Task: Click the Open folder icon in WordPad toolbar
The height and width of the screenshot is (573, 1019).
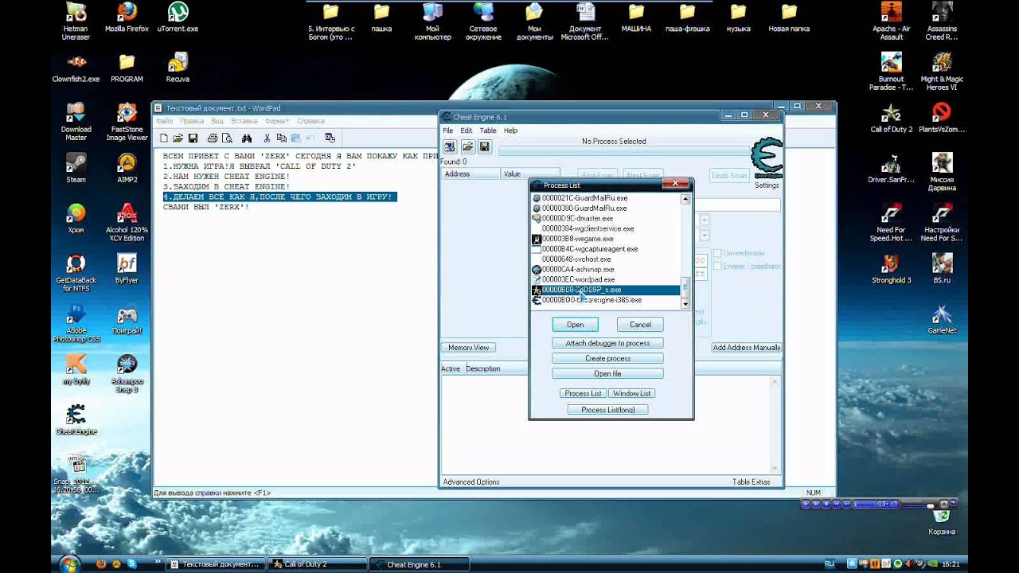Action: tap(178, 138)
